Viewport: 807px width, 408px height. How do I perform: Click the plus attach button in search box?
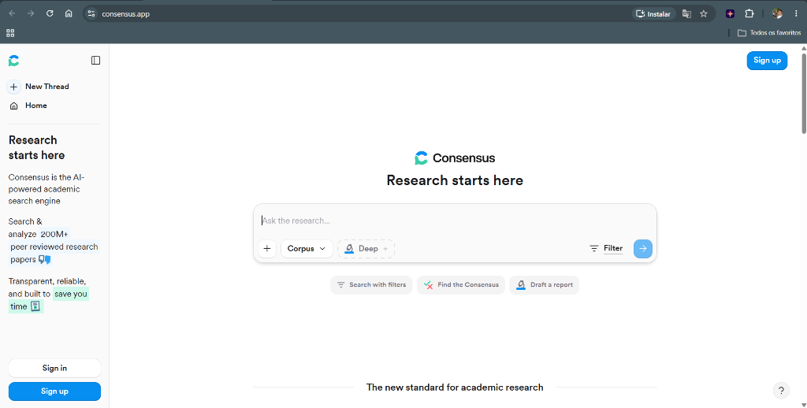click(x=267, y=249)
